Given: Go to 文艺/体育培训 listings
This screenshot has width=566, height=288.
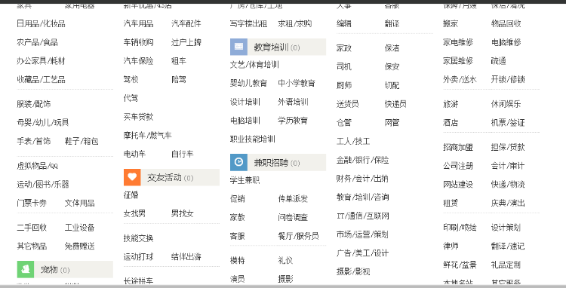Looking at the screenshot, I should [254, 65].
